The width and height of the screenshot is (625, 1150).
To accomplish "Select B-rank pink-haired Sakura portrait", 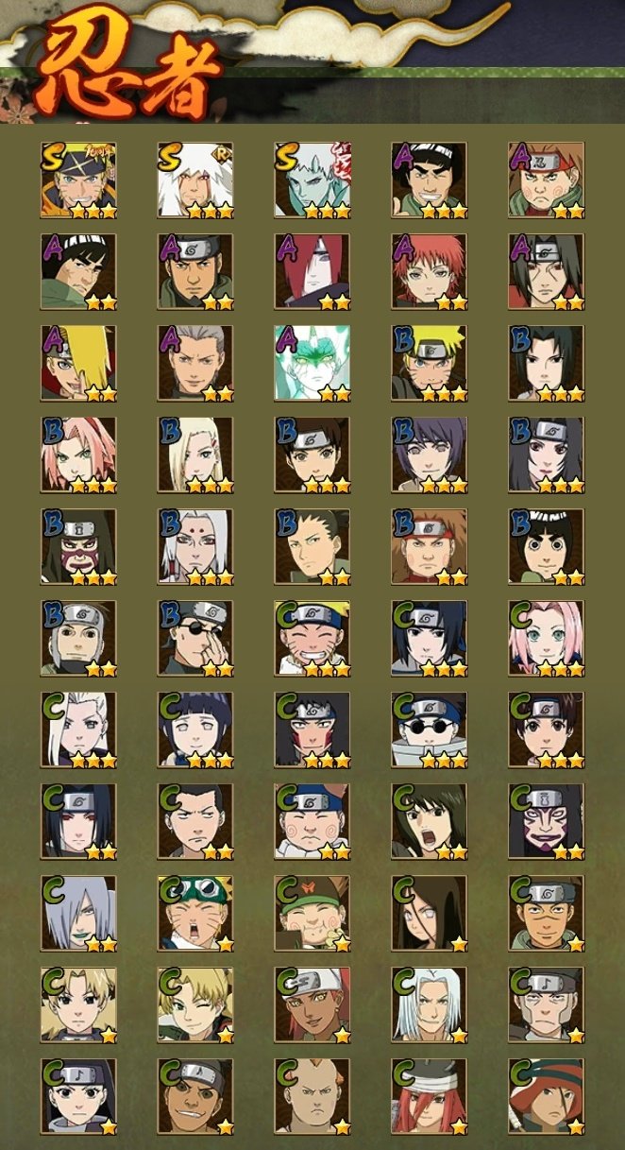I will tap(78, 455).
